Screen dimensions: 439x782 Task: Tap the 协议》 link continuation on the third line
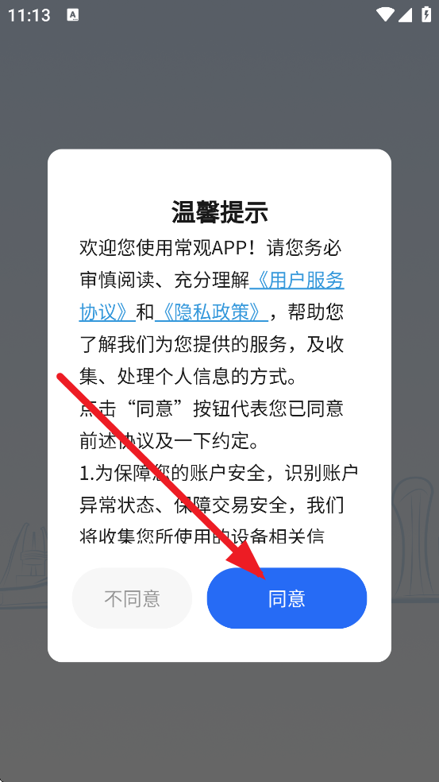click(x=108, y=312)
